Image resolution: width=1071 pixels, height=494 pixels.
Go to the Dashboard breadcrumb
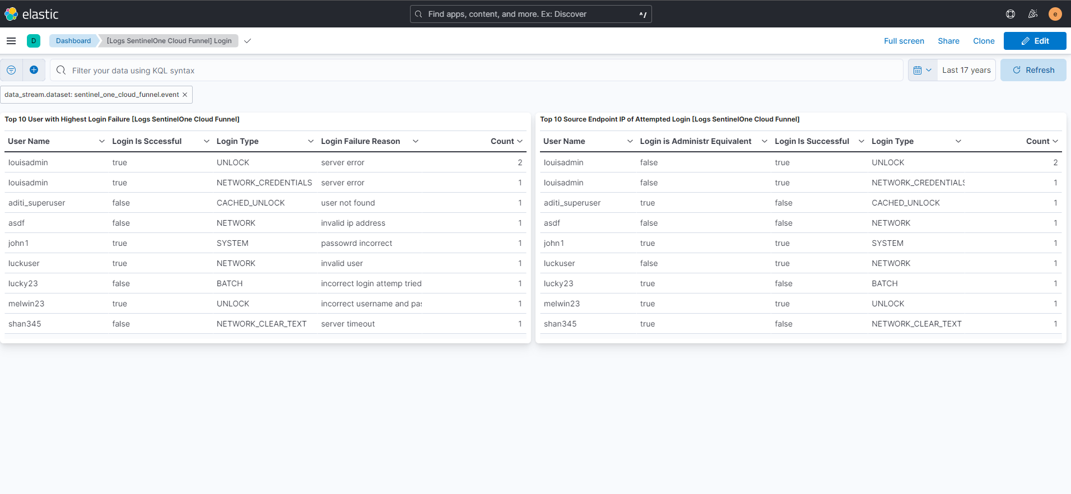pos(73,41)
